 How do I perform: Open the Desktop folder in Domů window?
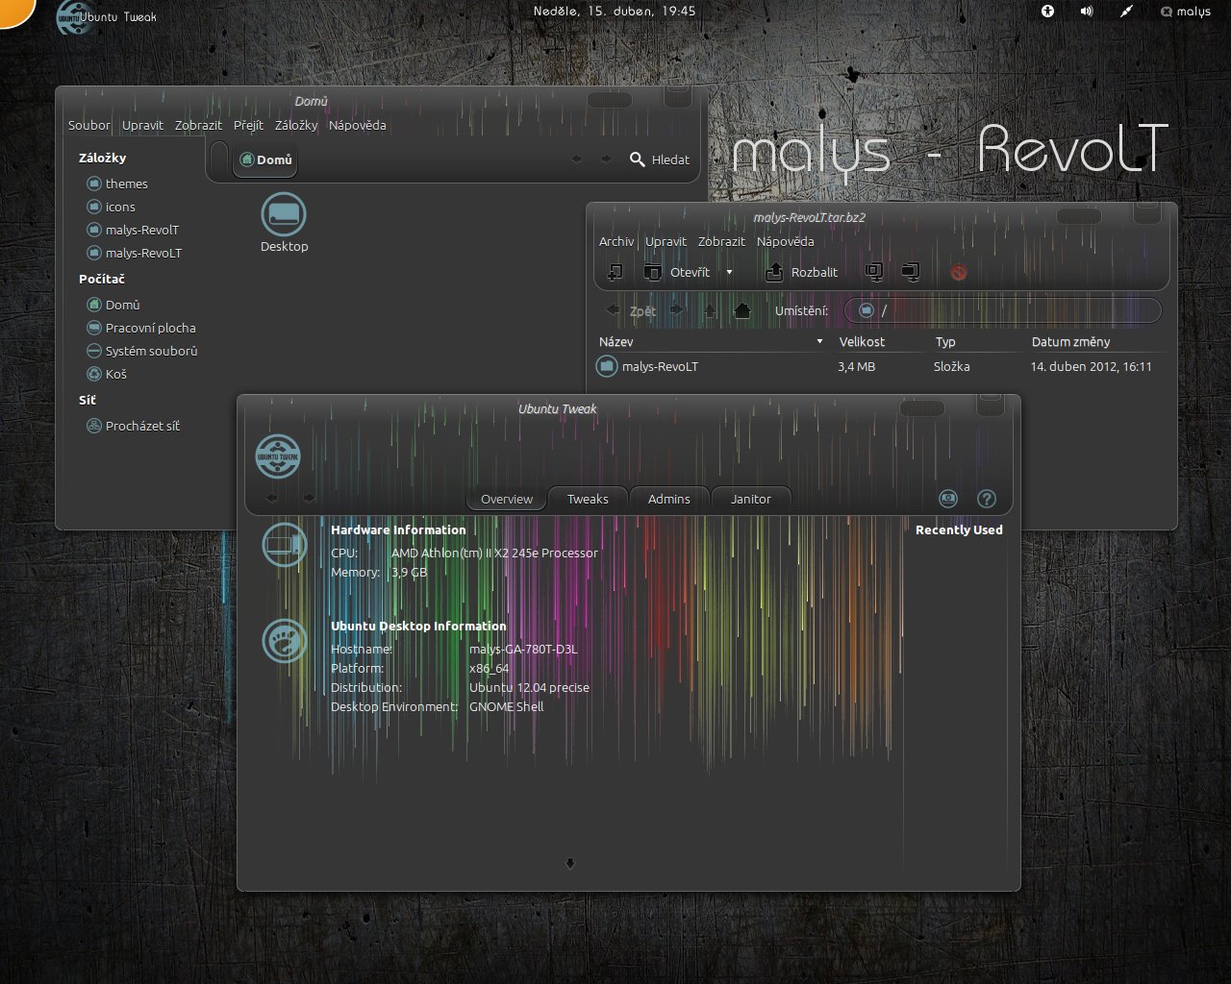click(x=284, y=223)
